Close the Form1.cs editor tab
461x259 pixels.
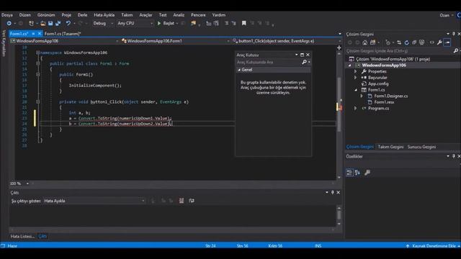40,34
